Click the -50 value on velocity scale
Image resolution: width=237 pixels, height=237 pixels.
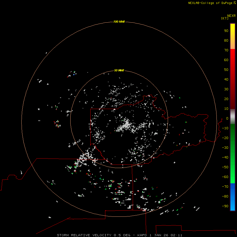pos(225,167)
